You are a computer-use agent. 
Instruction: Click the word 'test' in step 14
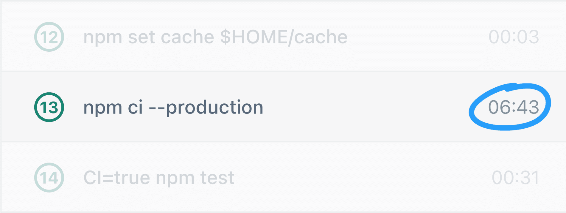[217, 178]
